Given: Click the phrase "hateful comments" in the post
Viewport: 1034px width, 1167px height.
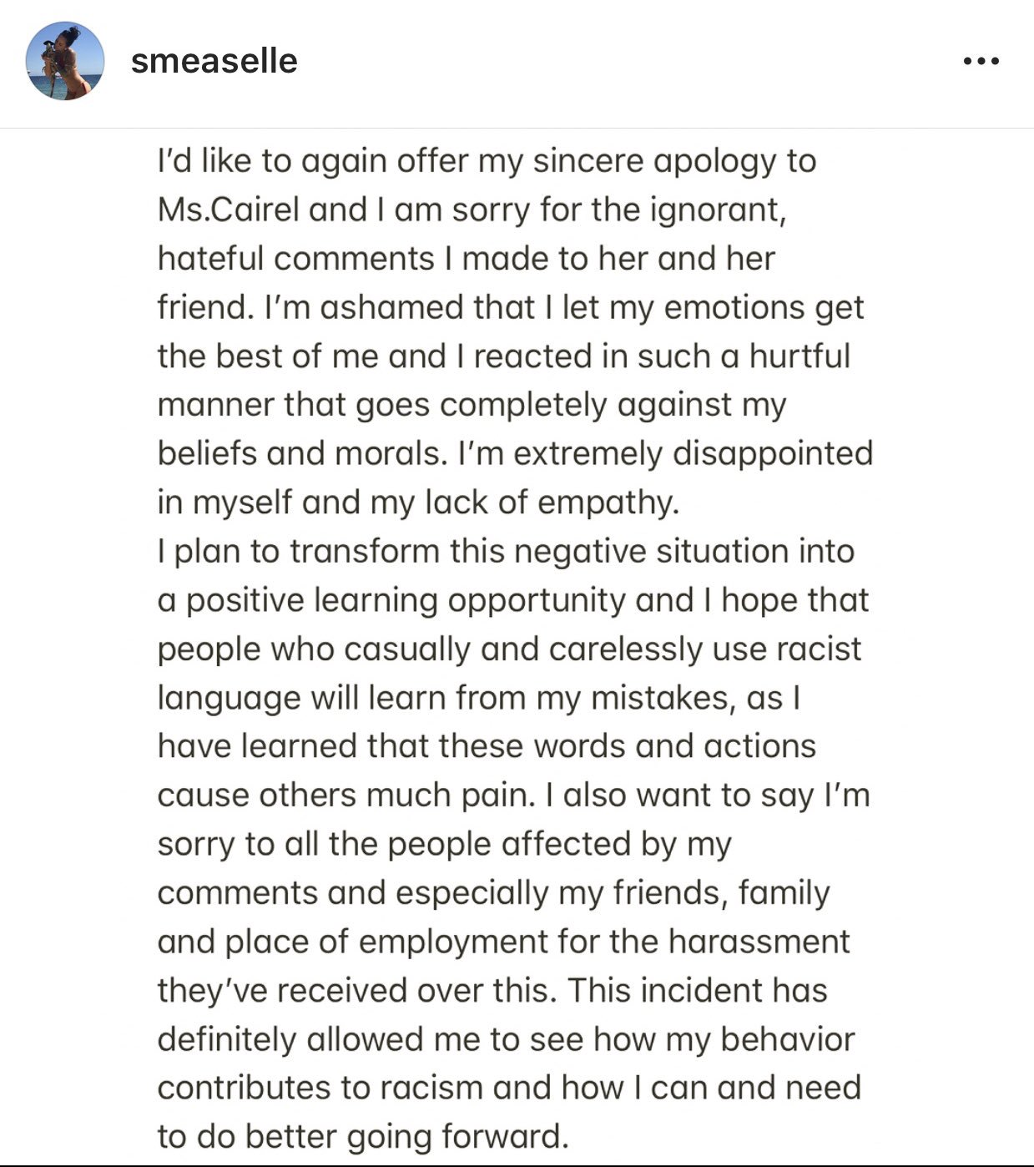Looking at the screenshot, I should pos(295,259).
